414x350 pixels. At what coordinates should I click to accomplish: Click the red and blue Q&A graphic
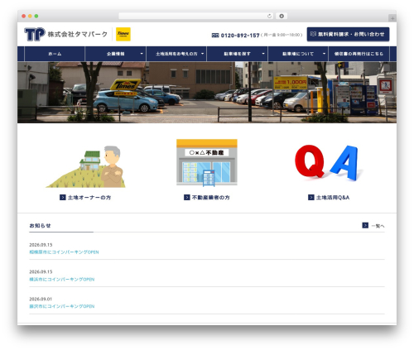pyautogui.click(x=329, y=162)
